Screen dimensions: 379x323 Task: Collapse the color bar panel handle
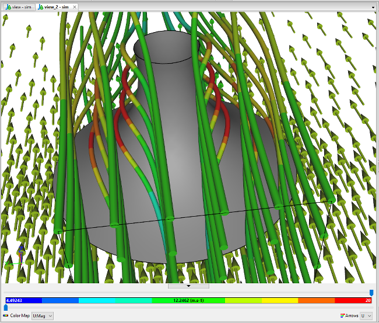[x=189, y=286]
